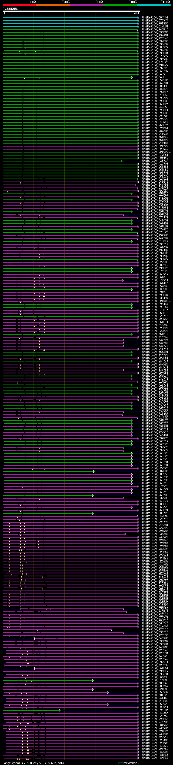Select the label UniRef100_P27521
Viewport: 173px width, 765px height.
pyautogui.click(x=155, y=179)
